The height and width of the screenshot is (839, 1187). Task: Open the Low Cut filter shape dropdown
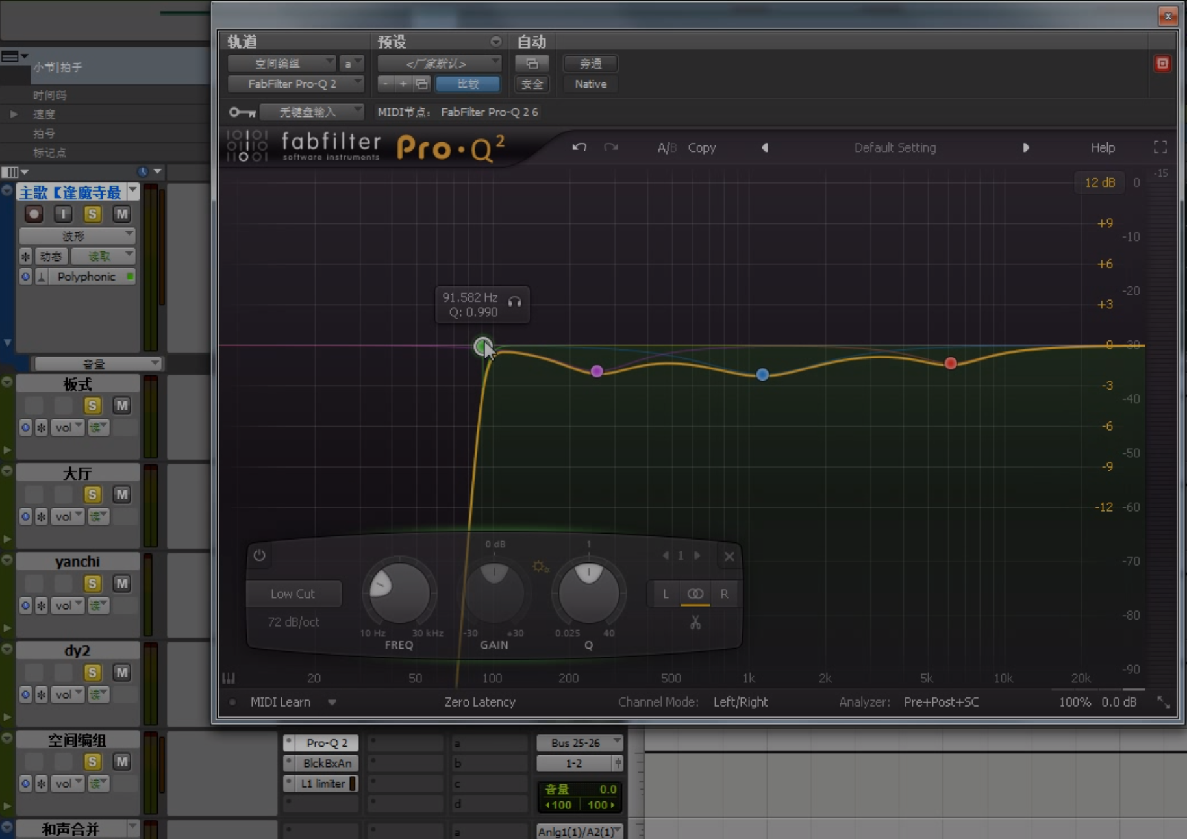(293, 594)
